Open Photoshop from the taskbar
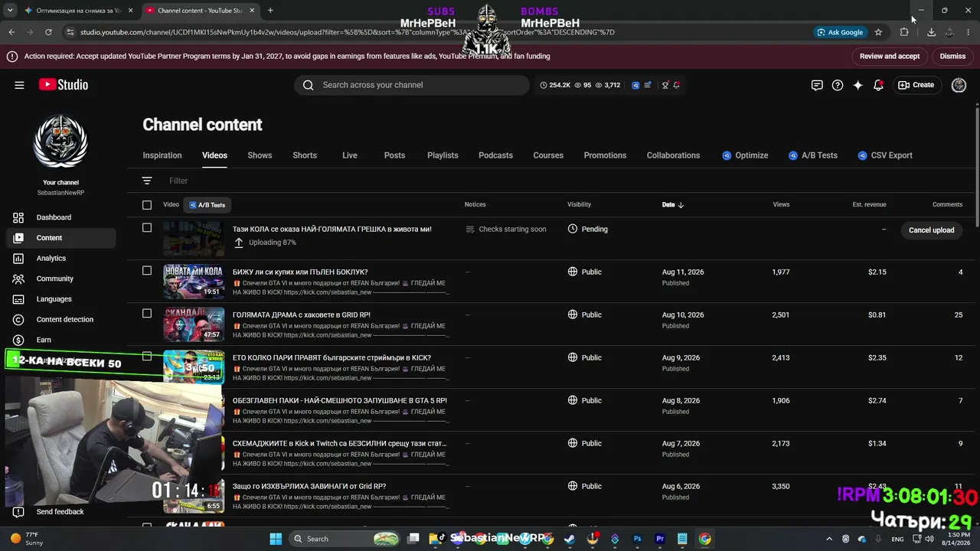This screenshot has width=980, height=551. pyautogui.click(x=637, y=539)
